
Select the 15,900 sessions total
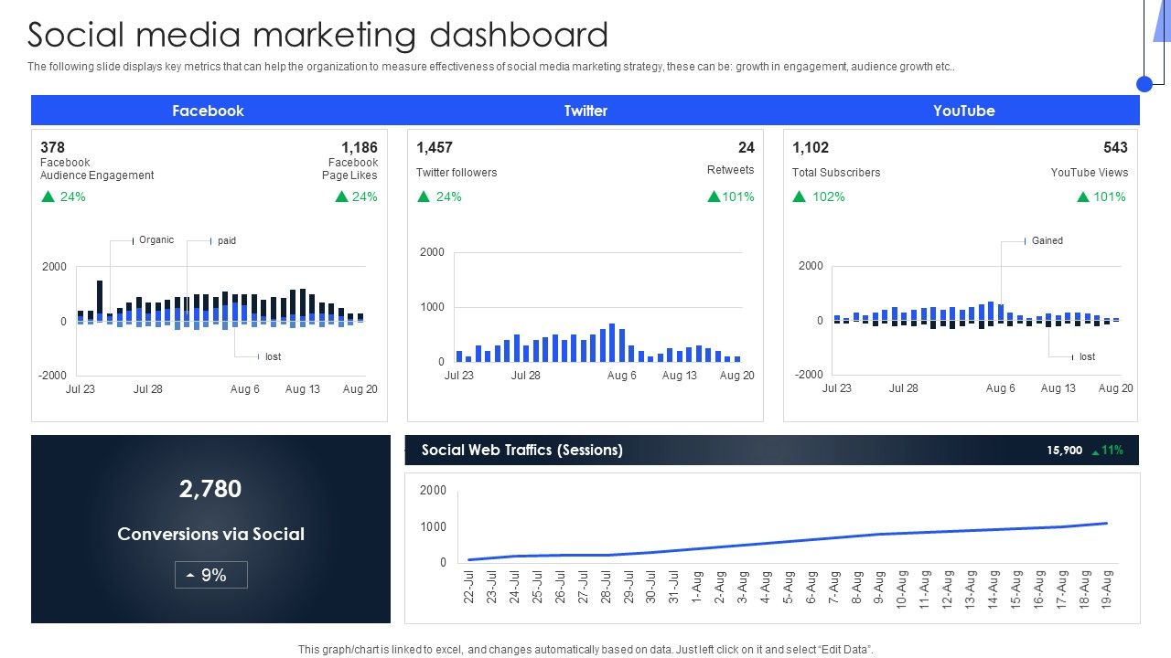(1065, 451)
